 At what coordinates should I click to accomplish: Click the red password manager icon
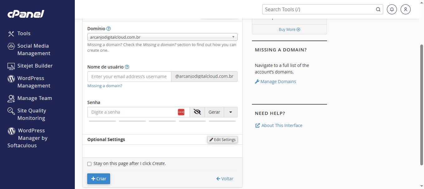coord(181,112)
